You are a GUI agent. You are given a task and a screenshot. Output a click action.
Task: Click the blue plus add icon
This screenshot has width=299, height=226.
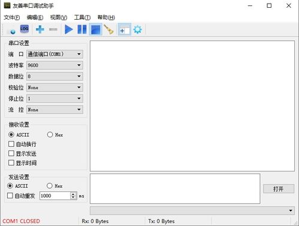coord(40,29)
